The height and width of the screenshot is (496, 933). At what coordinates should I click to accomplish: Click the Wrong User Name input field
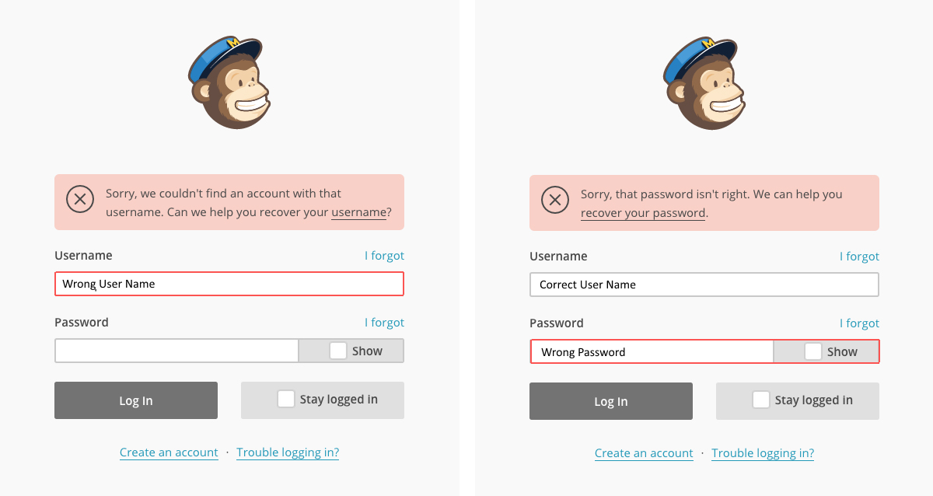coord(229,284)
